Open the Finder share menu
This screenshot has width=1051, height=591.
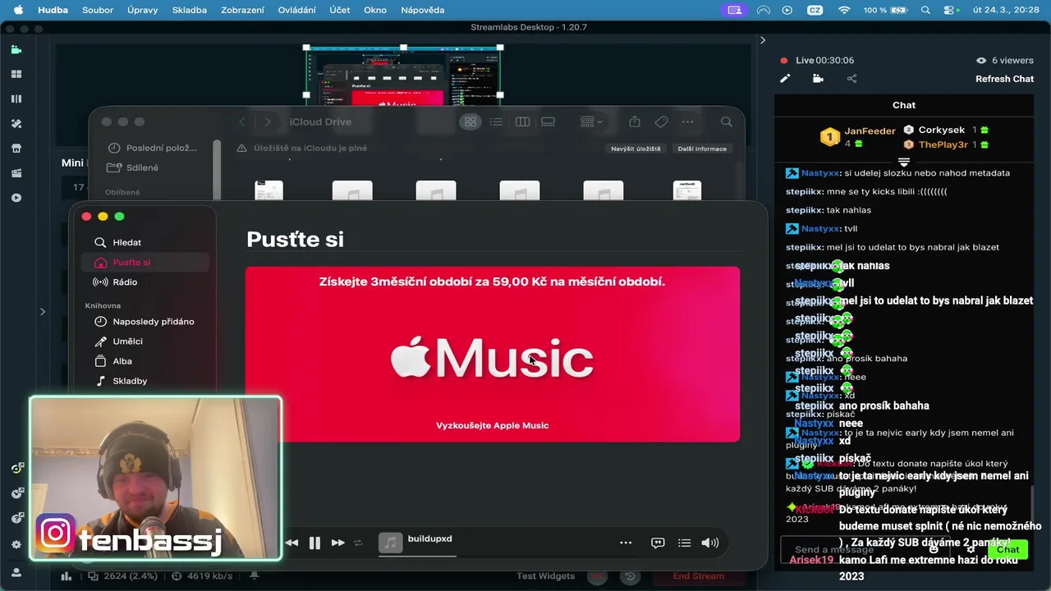[x=635, y=121]
